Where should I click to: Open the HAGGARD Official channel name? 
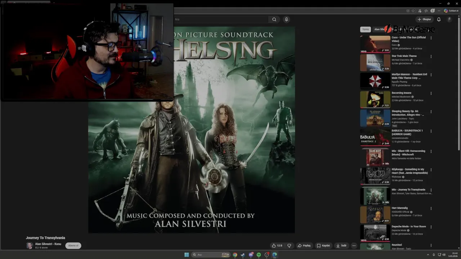400,212
